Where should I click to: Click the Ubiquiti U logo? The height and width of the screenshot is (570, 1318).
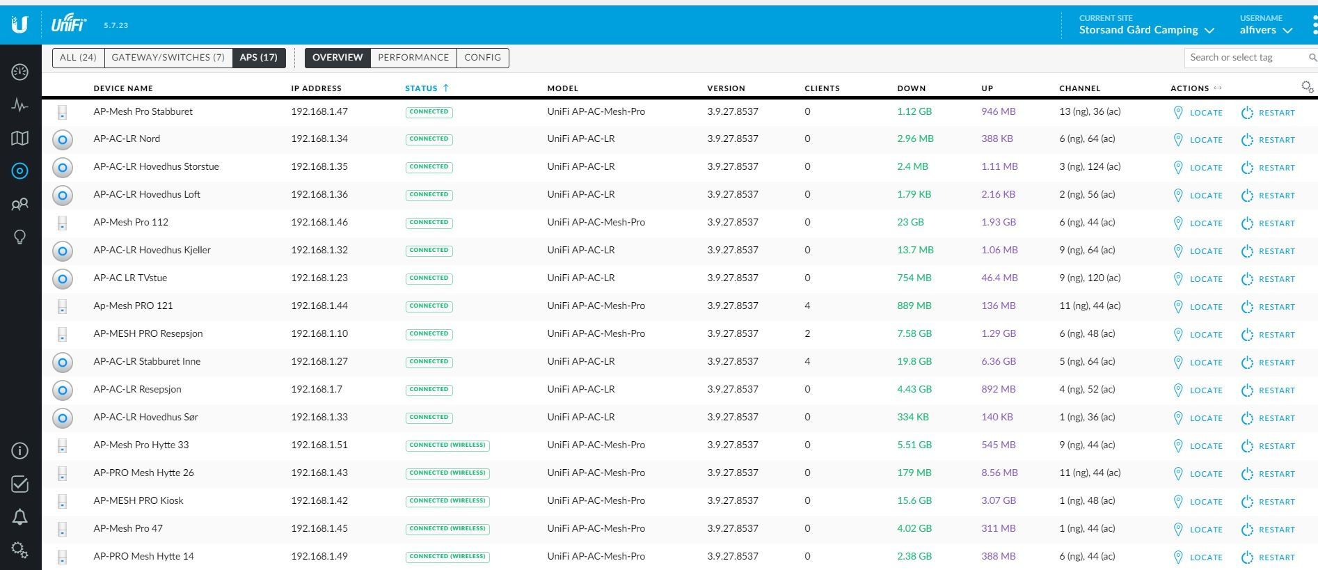[19, 24]
